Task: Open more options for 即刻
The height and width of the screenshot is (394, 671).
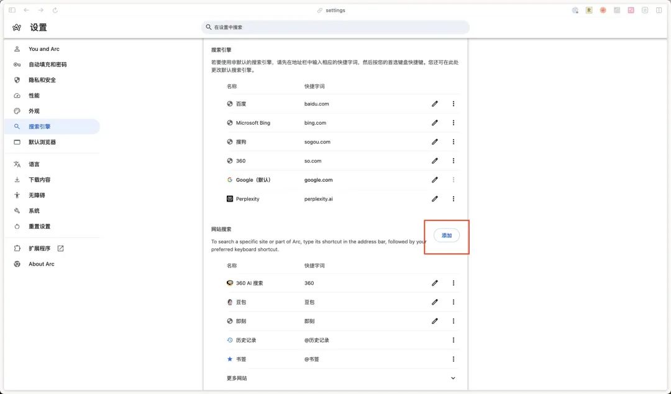Action: (454, 321)
